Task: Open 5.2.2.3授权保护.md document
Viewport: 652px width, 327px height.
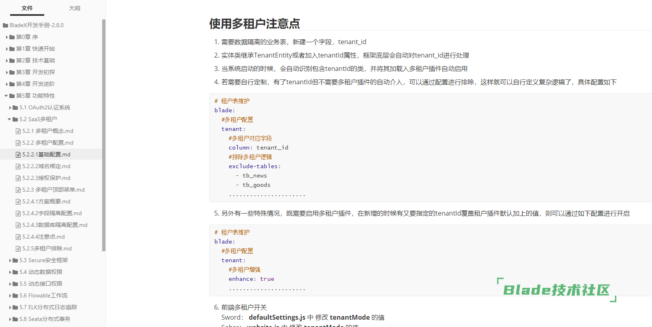Action: tap(46, 178)
